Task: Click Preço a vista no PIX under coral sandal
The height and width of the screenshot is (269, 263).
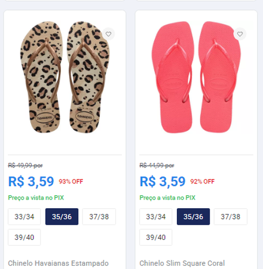Action: point(168,198)
